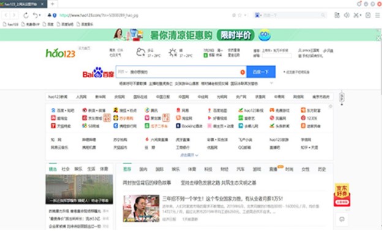Open the 百度 bookmark in bookmarks bar
Viewport: 384px width, 231px height.
pos(48,25)
